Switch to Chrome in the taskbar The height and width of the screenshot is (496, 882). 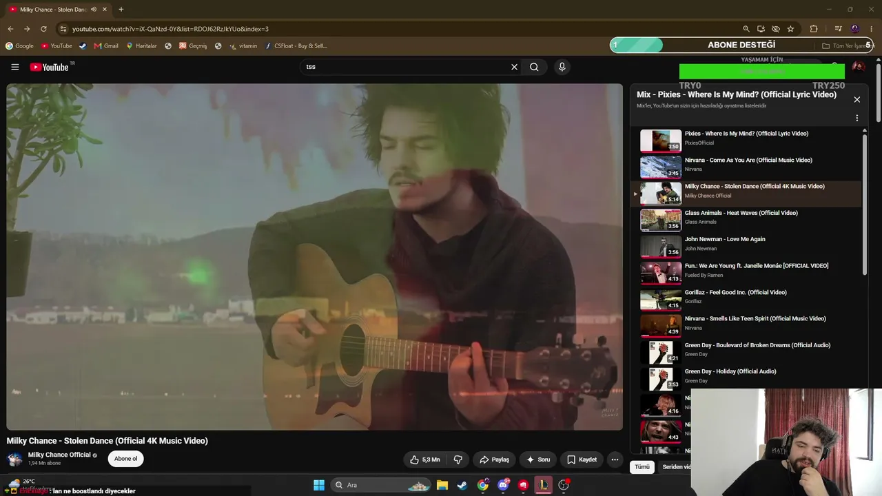pos(483,485)
